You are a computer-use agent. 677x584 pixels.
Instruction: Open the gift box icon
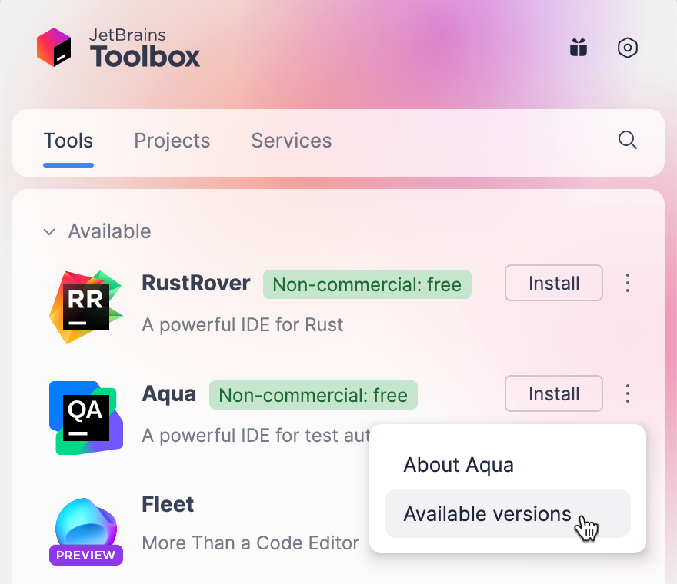pos(579,48)
